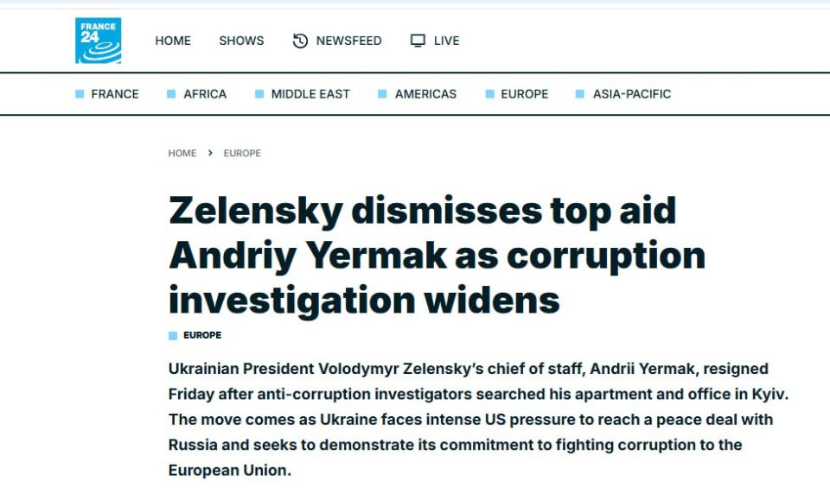Open HOME in the top navigation
Image resolution: width=830 pixels, height=500 pixels.
pos(173,40)
